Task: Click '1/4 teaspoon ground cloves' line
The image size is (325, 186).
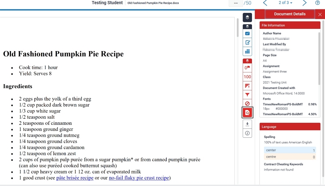Action: (x=48, y=141)
